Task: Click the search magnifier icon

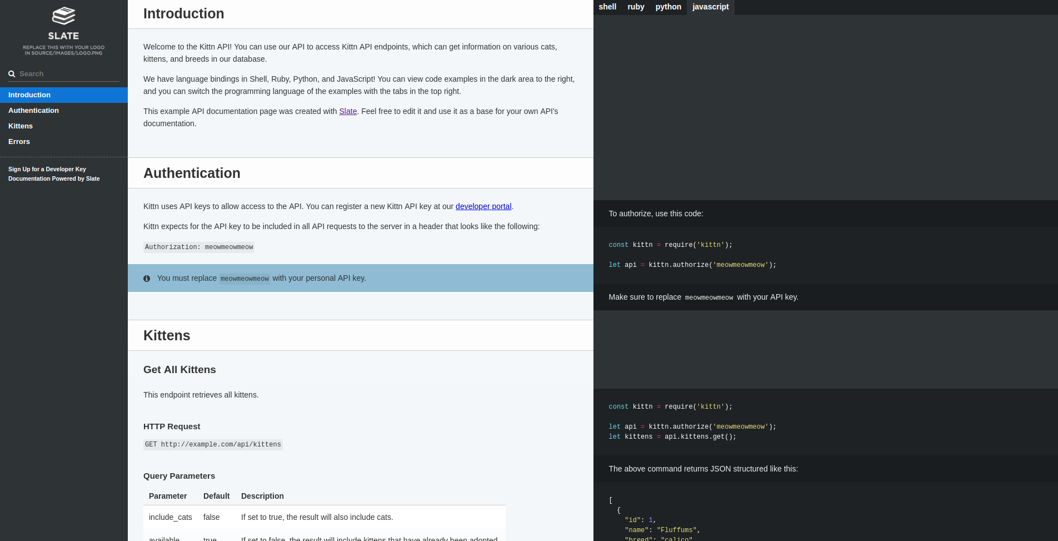Action: tap(12, 74)
